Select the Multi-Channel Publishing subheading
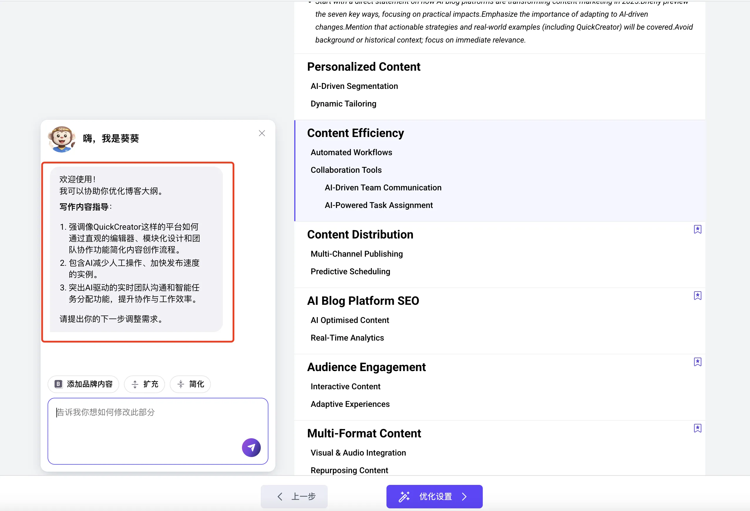This screenshot has width=750, height=511. pyautogui.click(x=356, y=254)
